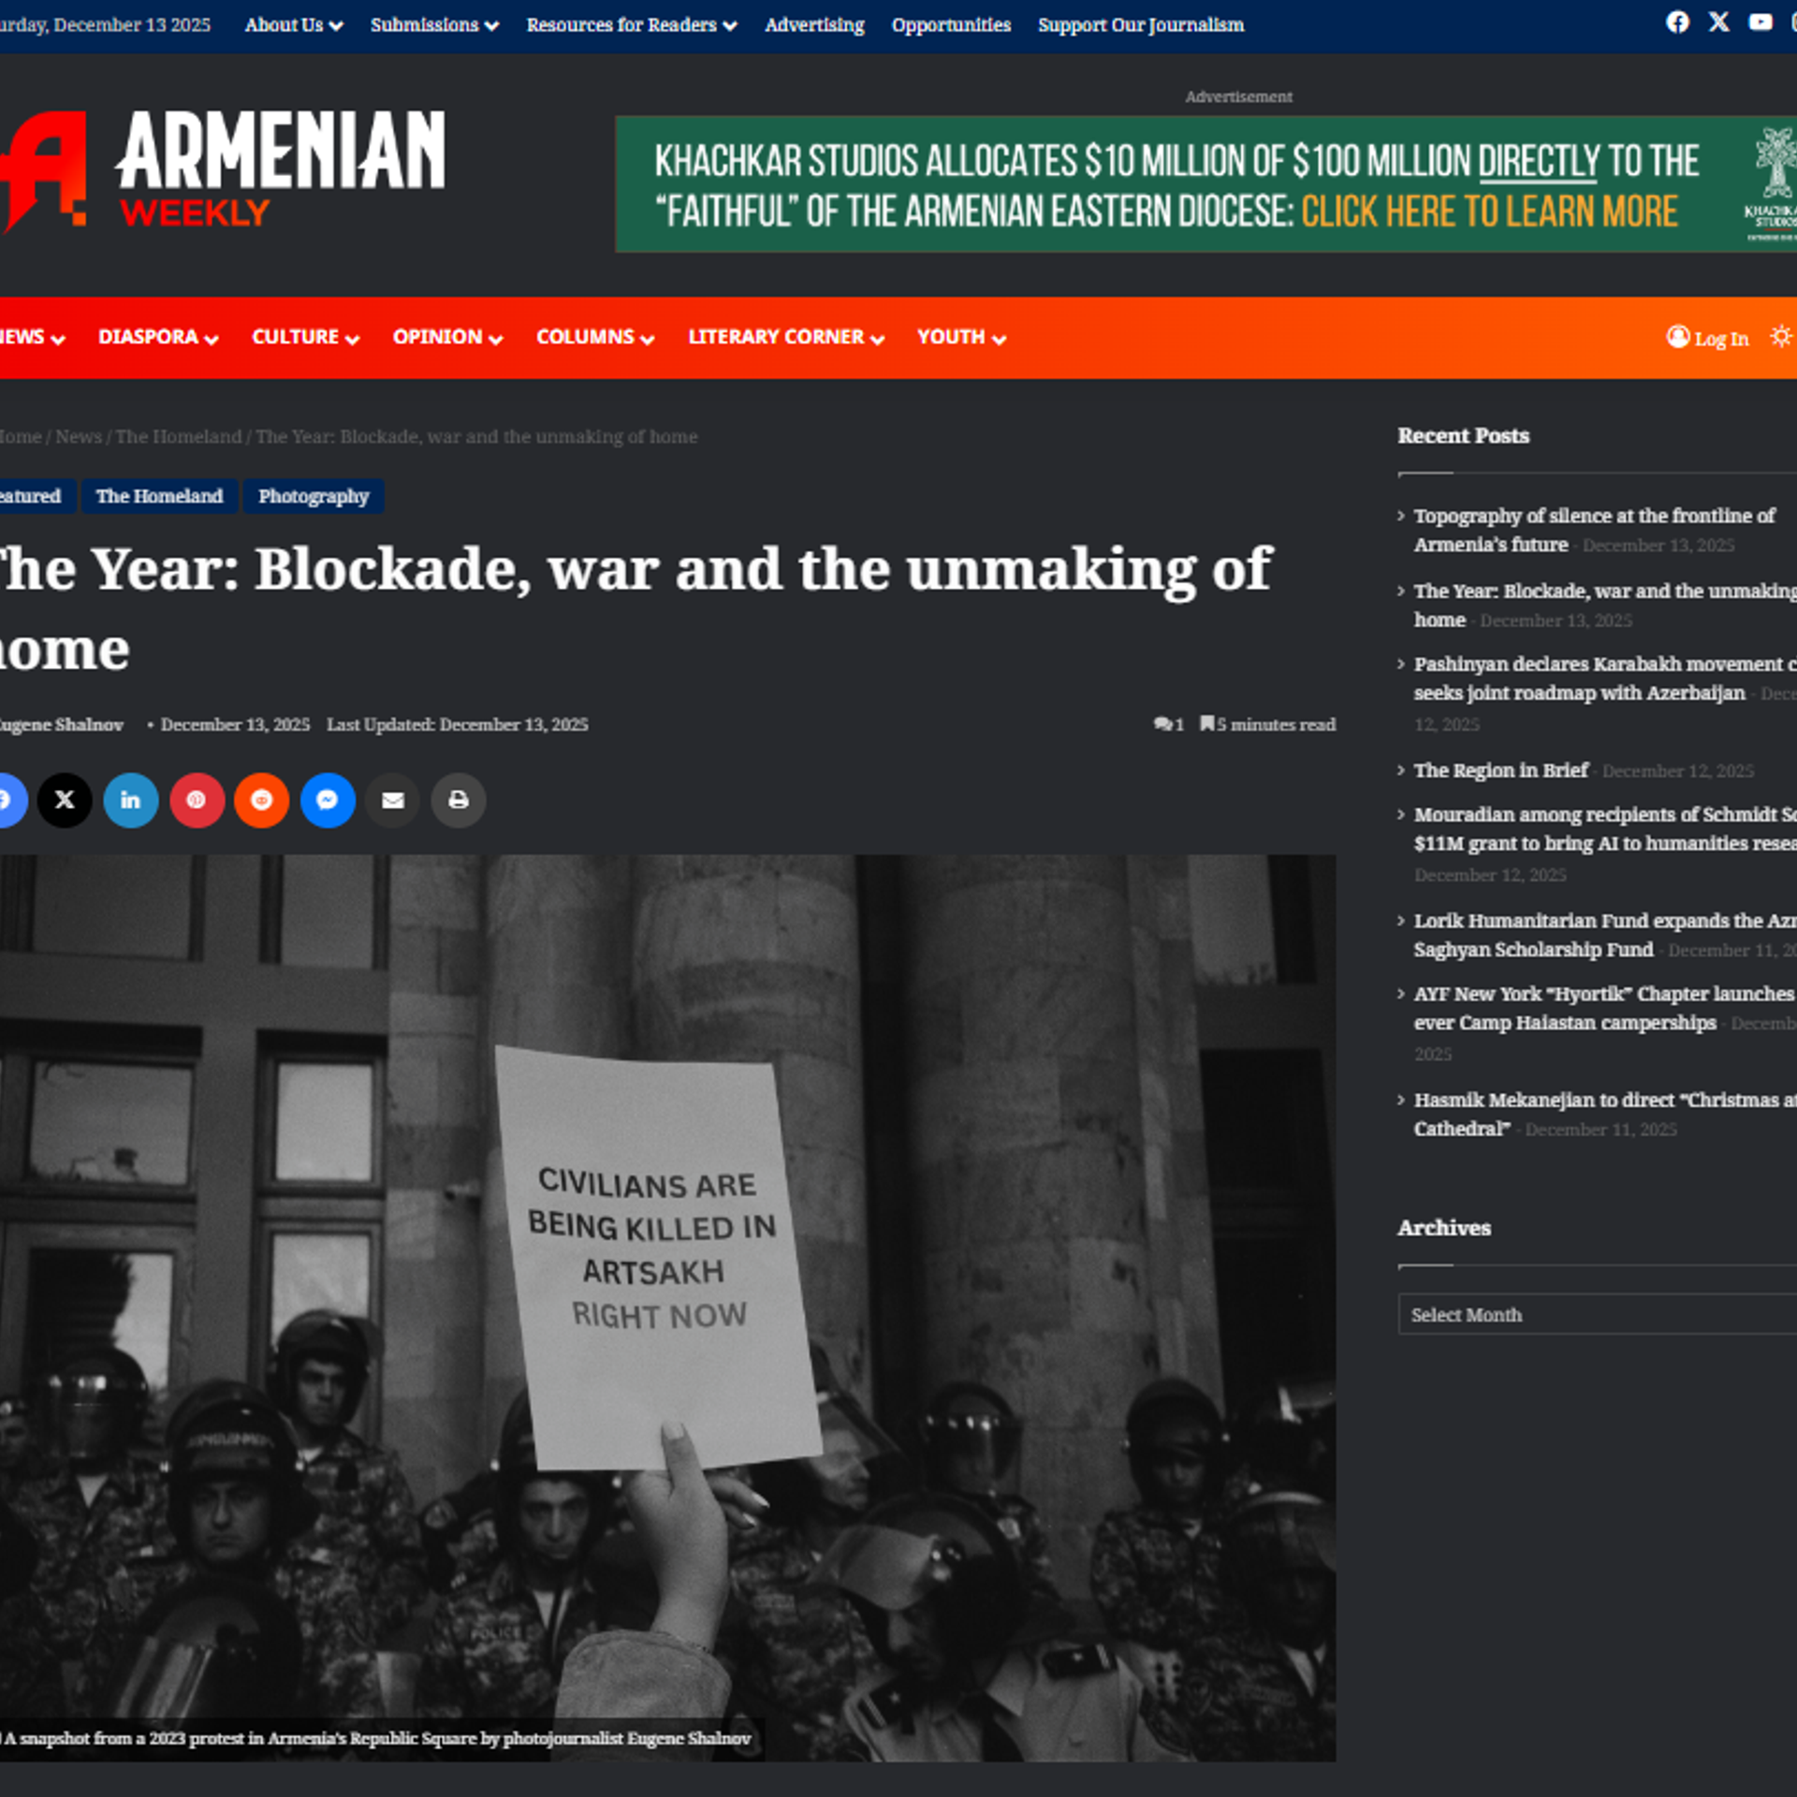
Task: Open Armenian Weekly YouTube channel
Action: tap(1760, 22)
